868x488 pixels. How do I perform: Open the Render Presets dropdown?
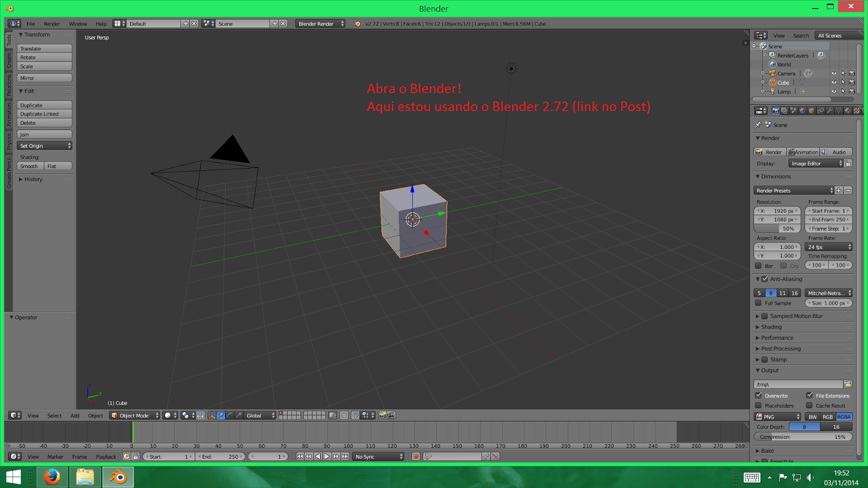pos(794,190)
